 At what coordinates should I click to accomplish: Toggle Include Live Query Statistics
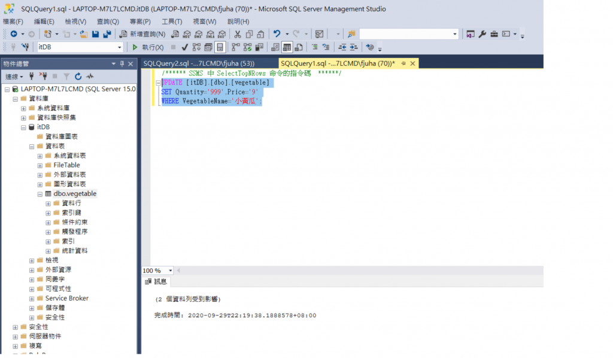tap(247, 47)
